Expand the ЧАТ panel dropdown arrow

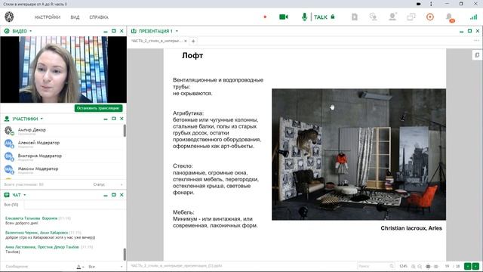point(25,195)
